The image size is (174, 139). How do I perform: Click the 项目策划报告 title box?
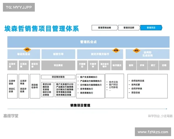click(58, 77)
